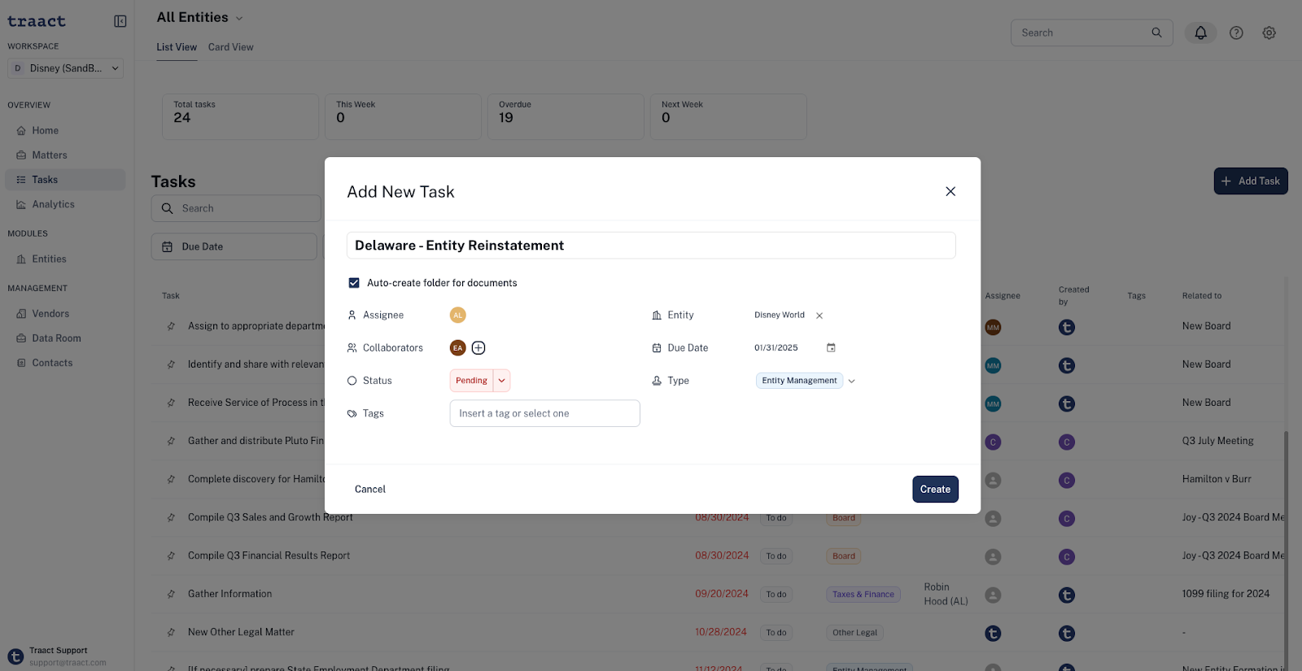Open the due date calendar picker icon

[831, 348]
